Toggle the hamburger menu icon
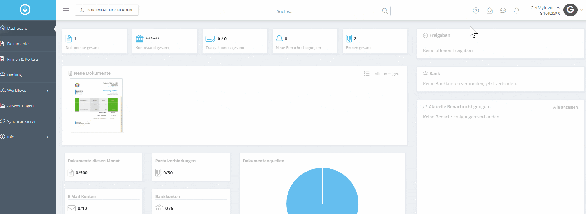This screenshot has height=214, width=586. 66,10
